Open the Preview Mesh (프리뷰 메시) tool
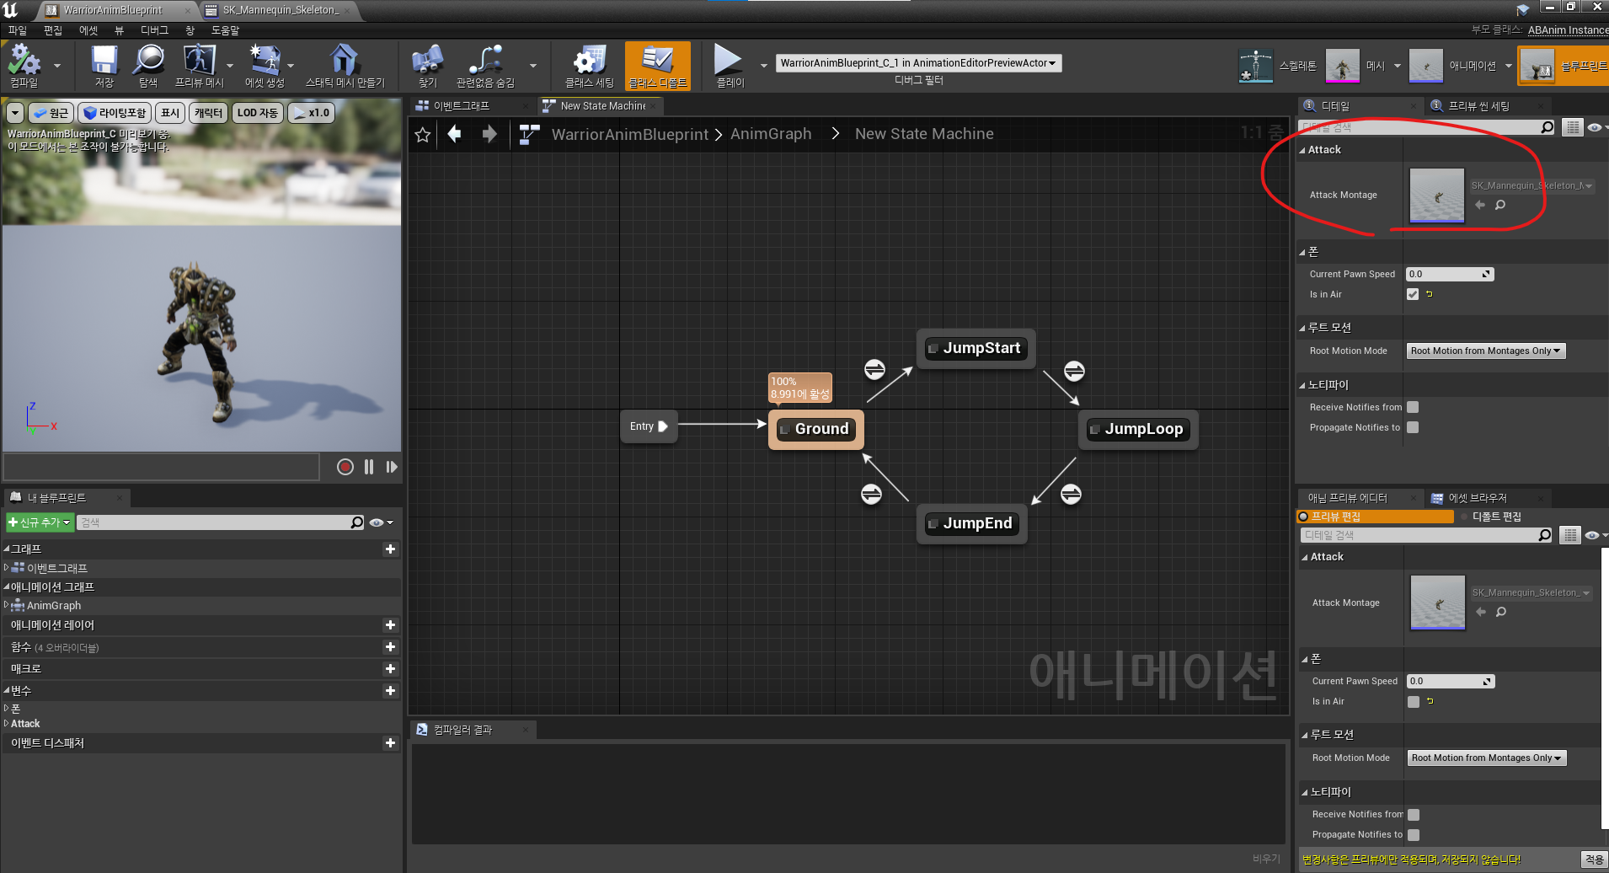Image resolution: width=1609 pixels, height=873 pixels. click(x=200, y=65)
